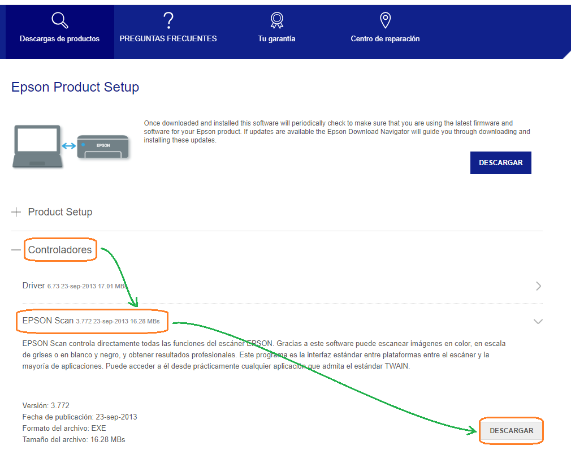Click the question mark icon for PREGUNTAS FRECUENTES

click(168, 20)
